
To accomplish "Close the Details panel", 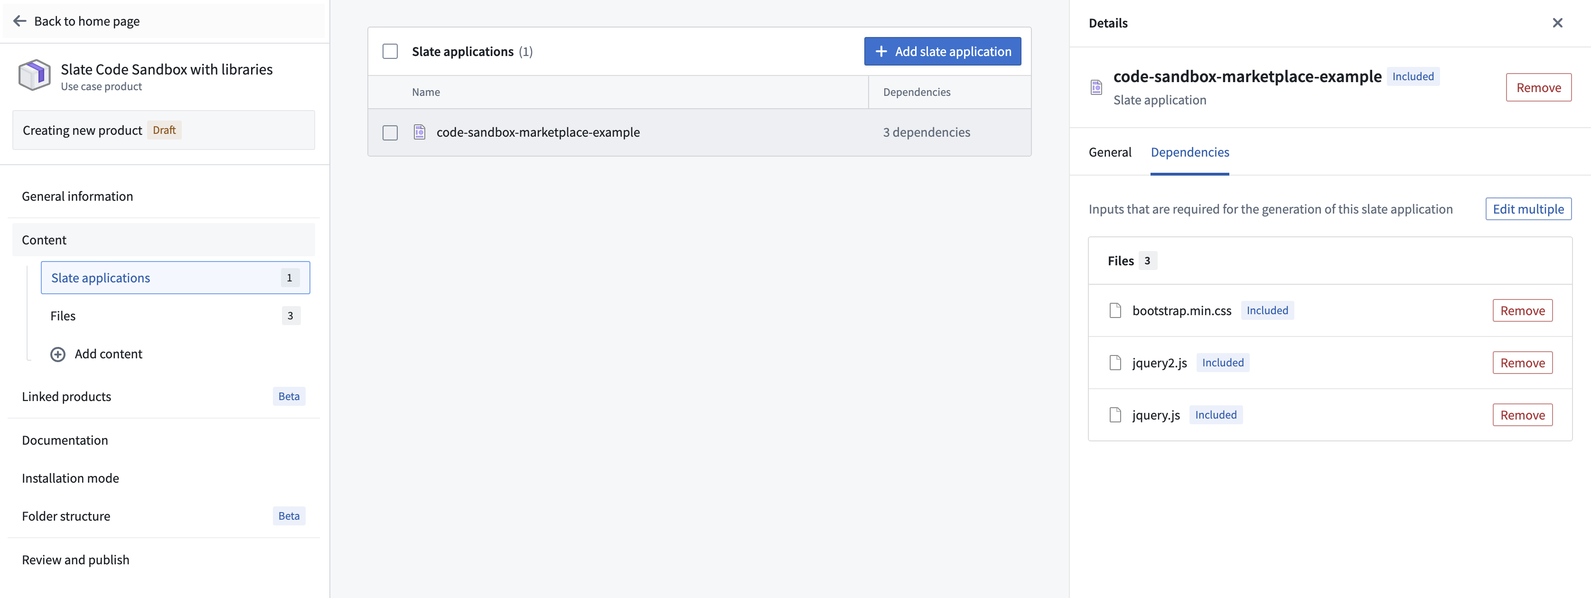I will [x=1557, y=23].
